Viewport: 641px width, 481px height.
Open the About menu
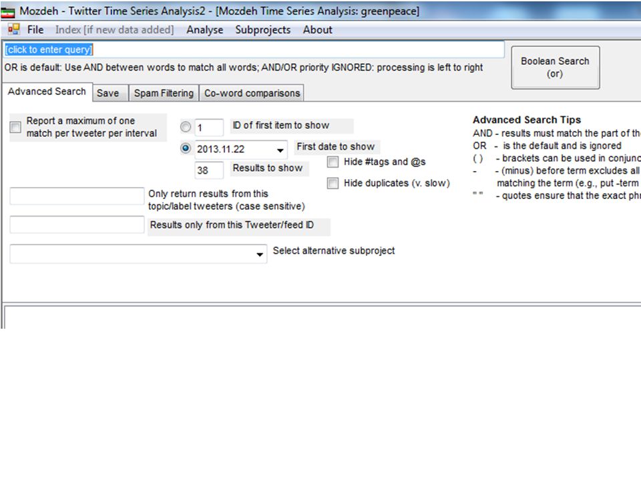click(318, 29)
